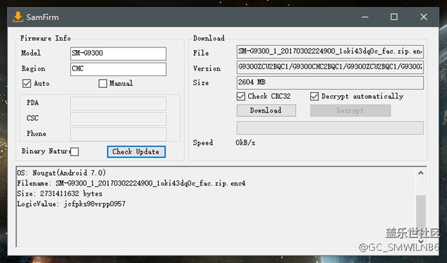Click the Check Update button
Viewport: 447px width, 263px height.
pyautogui.click(x=136, y=152)
